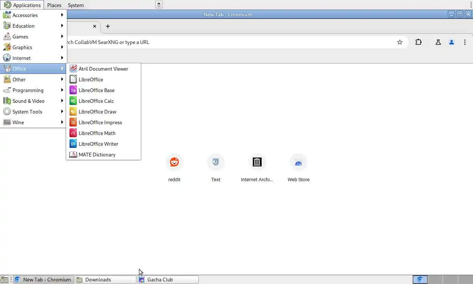473x284 pixels.
Task: Expand the System Tools submenu arrow
Action: (62, 112)
